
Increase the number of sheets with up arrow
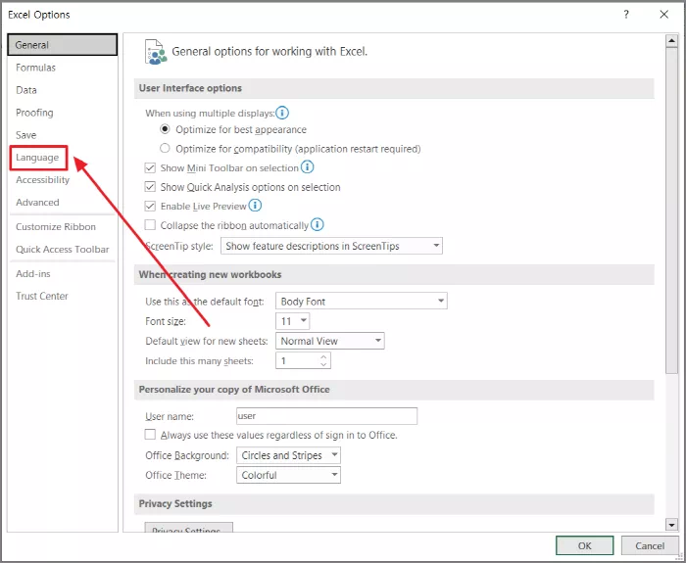click(x=323, y=357)
